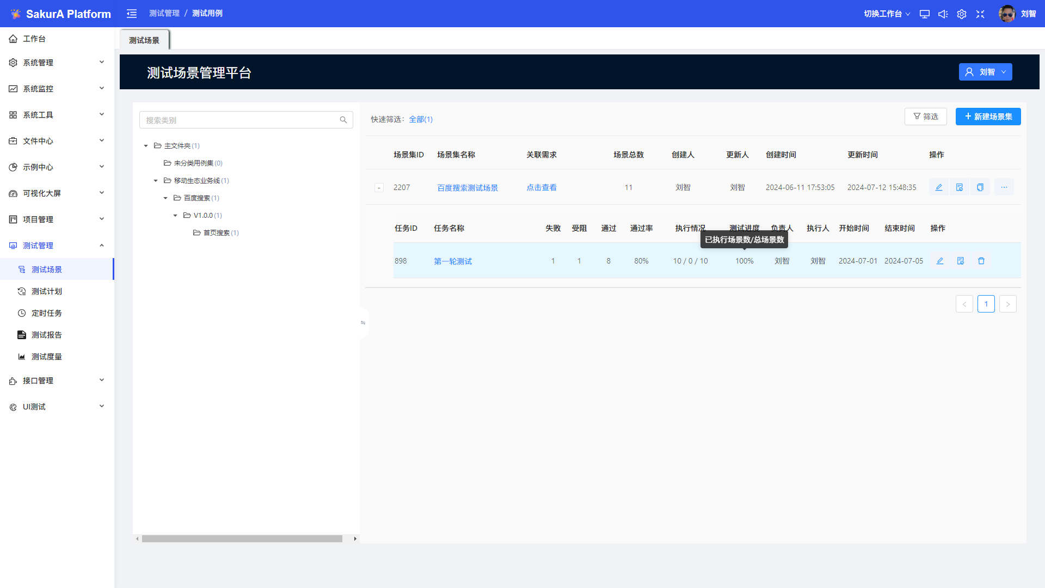Expand 接口管理 sidebar menu
This screenshot has width=1045, height=588.
click(x=57, y=381)
